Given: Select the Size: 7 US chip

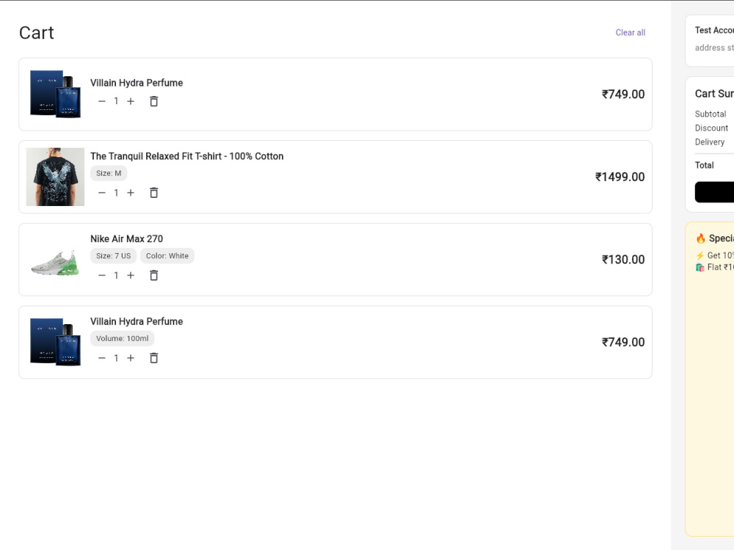Looking at the screenshot, I should [113, 256].
